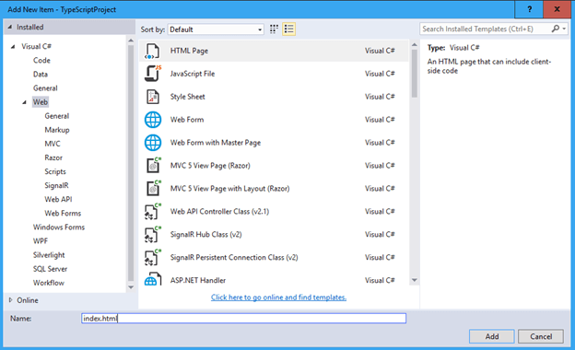Select the "JavaScript File" template name
575x350 pixels.
point(193,74)
